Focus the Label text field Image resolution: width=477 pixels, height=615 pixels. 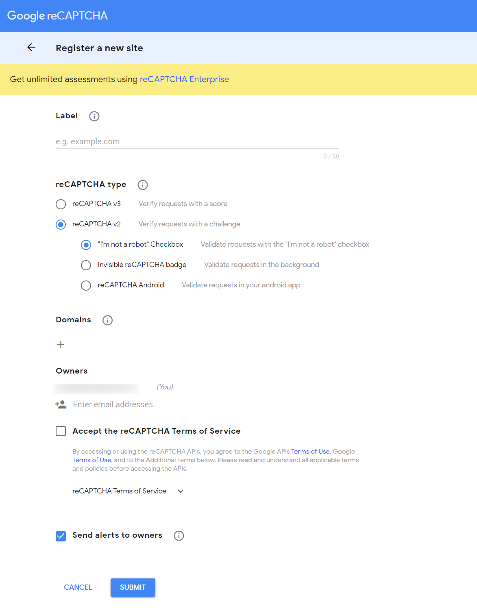click(x=197, y=141)
